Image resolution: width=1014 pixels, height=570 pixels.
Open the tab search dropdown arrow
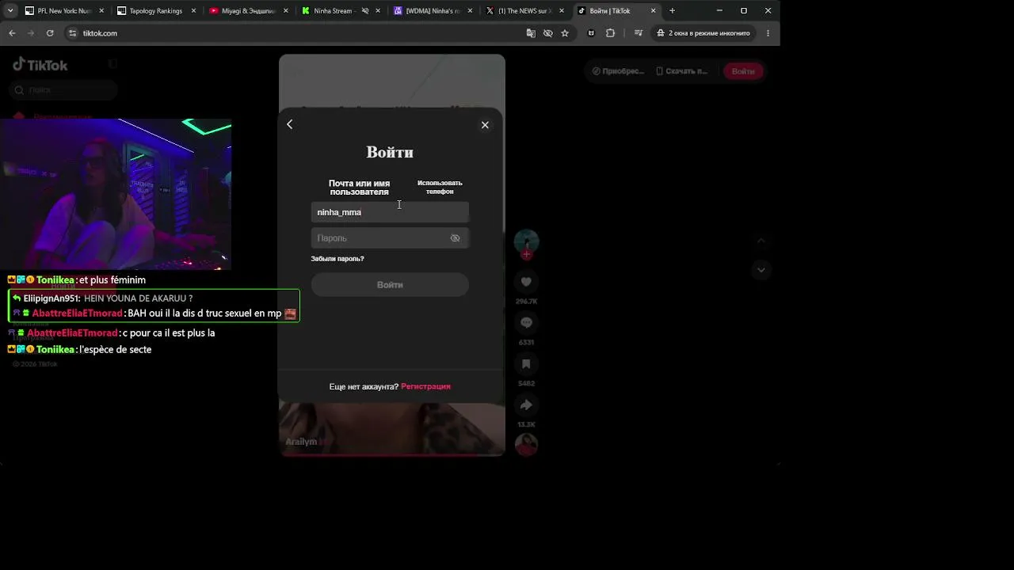coord(10,11)
